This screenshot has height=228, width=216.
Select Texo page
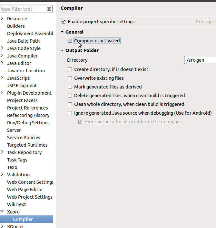[x=12, y=167]
